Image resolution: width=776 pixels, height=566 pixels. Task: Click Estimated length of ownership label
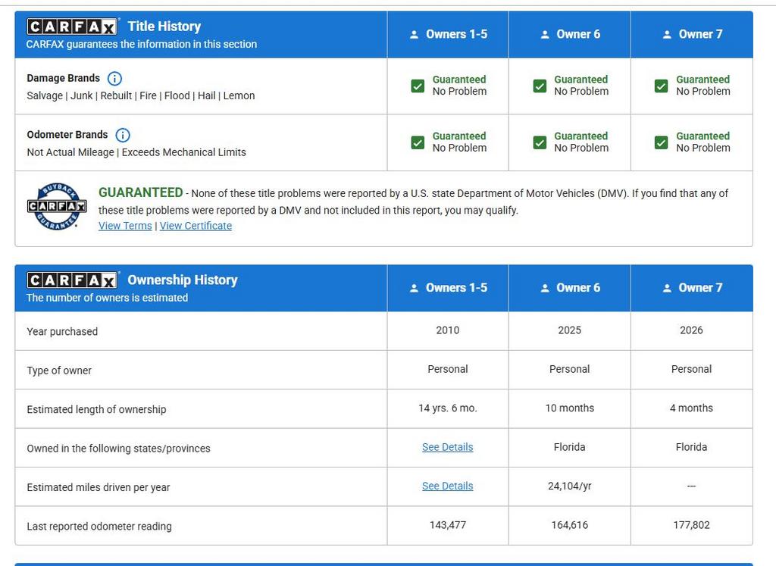coord(96,410)
